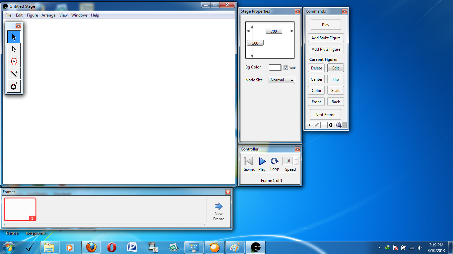453x254 pixels.
Task: Click Add Piv 2 Figure button
Action: [x=326, y=49]
